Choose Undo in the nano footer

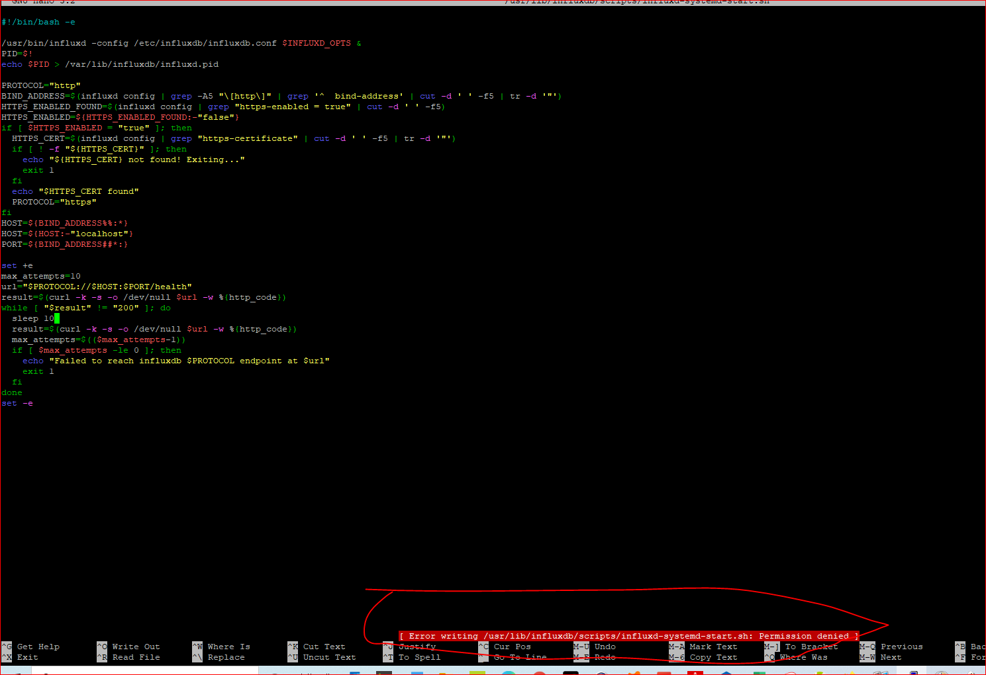click(x=605, y=647)
